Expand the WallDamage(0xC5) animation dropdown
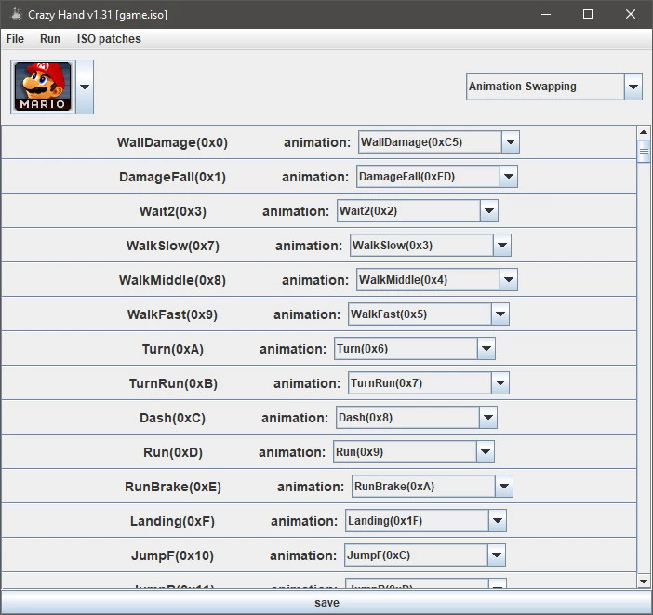Screen dimensions: 653x615 [x=510, y=142]
